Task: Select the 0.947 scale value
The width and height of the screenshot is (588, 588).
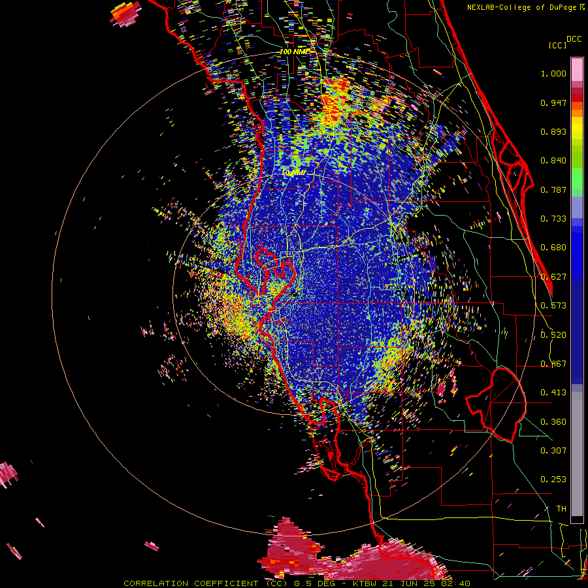Action: pos(553,103)
